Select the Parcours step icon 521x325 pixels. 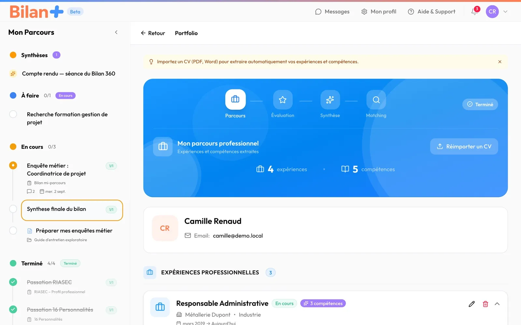click(235, 99)
